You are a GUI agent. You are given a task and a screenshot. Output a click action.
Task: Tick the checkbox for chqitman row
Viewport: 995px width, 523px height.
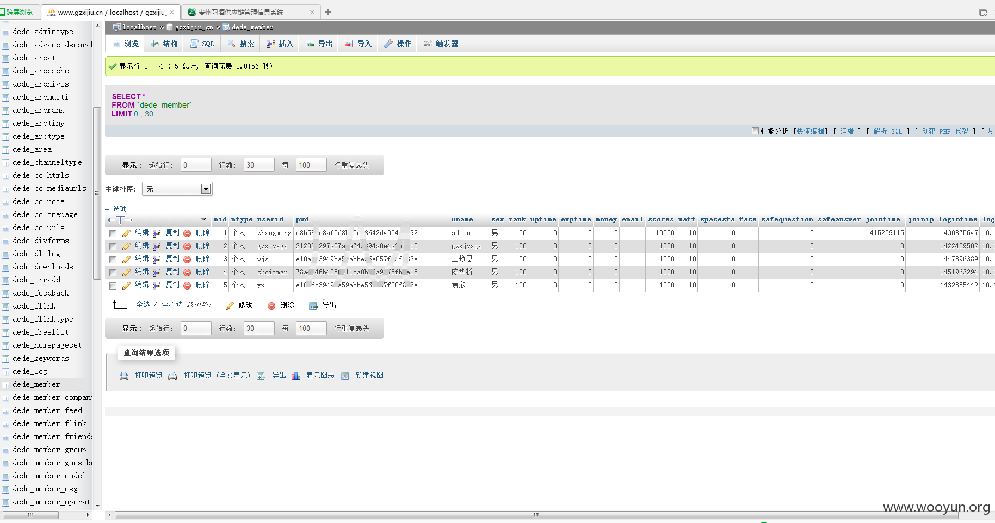pos(113,273)
